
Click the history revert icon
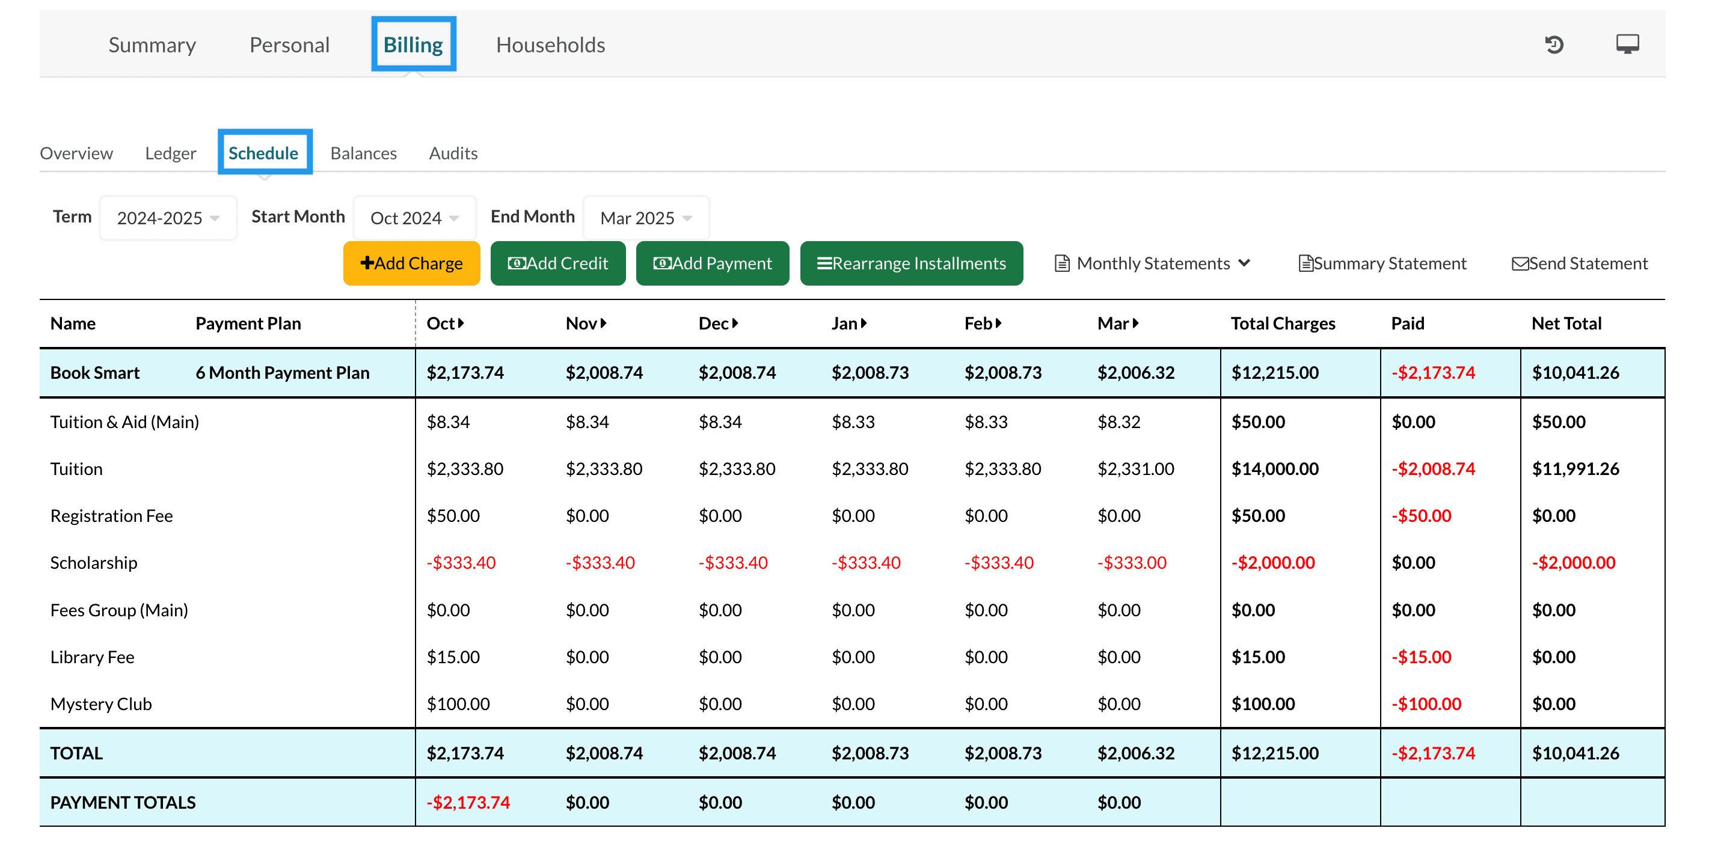point(1554,44)
